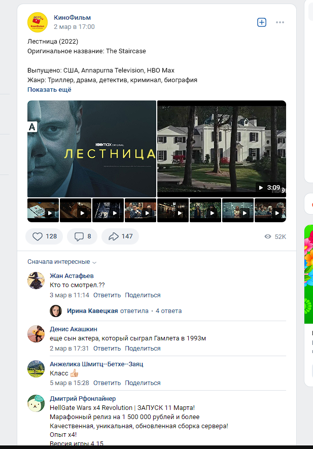
Task: Open Анжелика Шмитц--Бетхе--Заяц's avatar
Action: coord(36,368)
